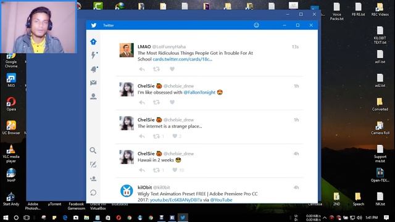Click the smiley feedback icon in Twitter title bar
Viewport: 395px width, 222px height.
(256, 25)
